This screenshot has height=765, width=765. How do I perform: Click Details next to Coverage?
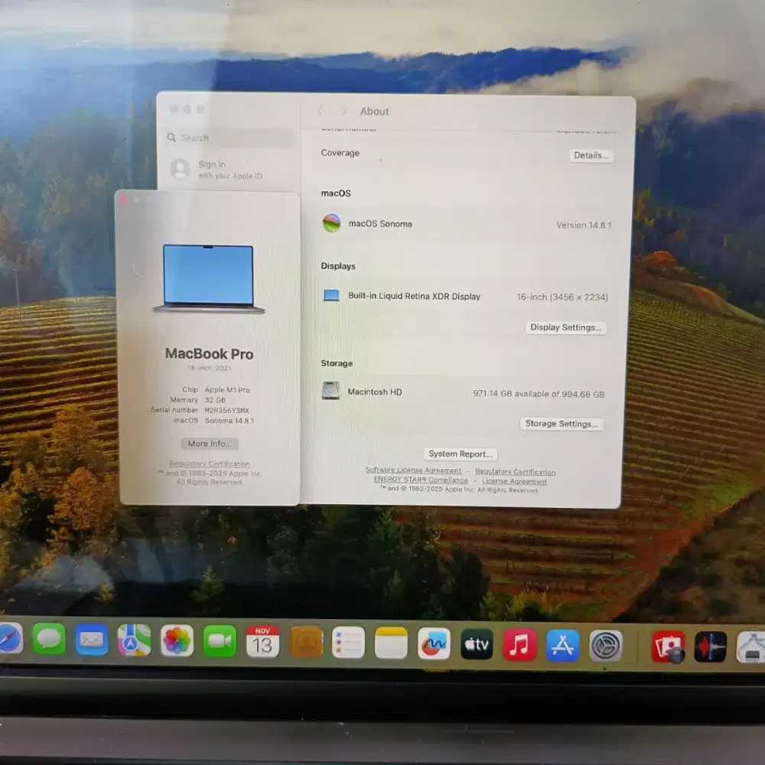tap(591, 155)
